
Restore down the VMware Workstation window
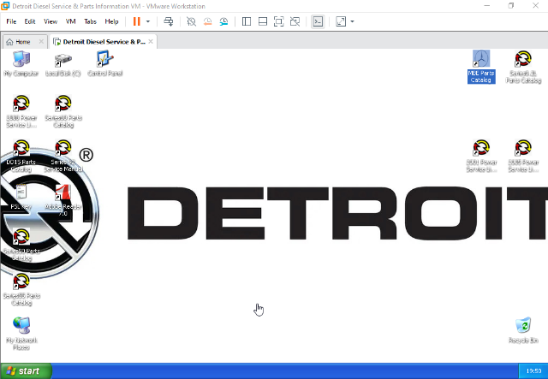click(x=511, y=6)
